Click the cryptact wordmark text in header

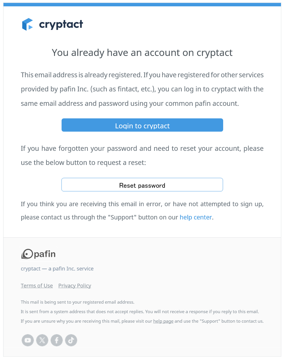click(61, 25)
